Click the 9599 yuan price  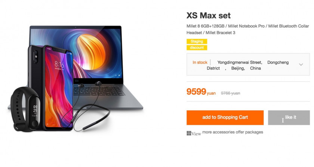pos(201,92)
